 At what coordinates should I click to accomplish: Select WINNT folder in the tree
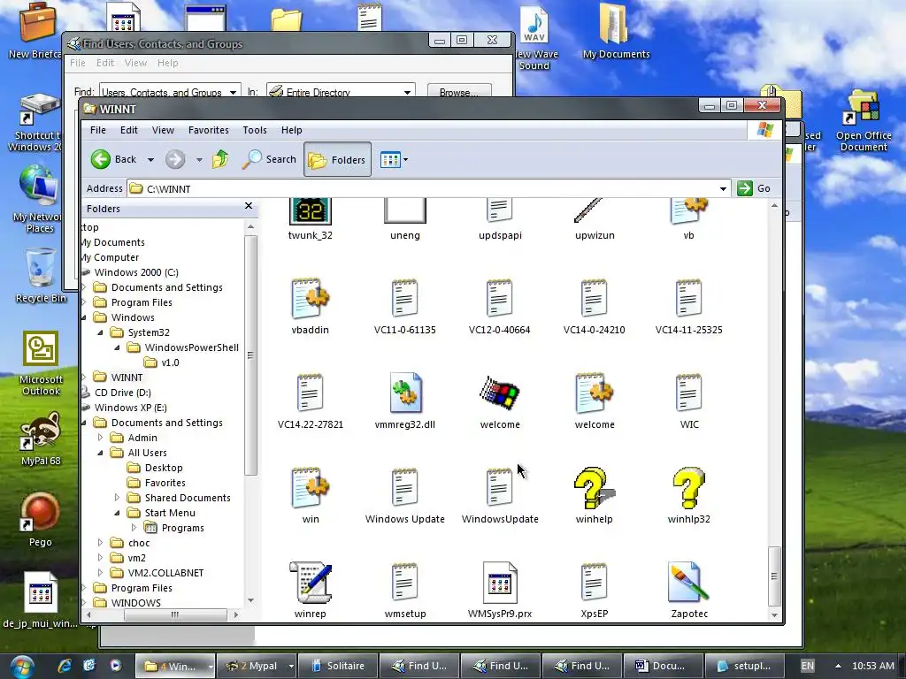[118, 378]
